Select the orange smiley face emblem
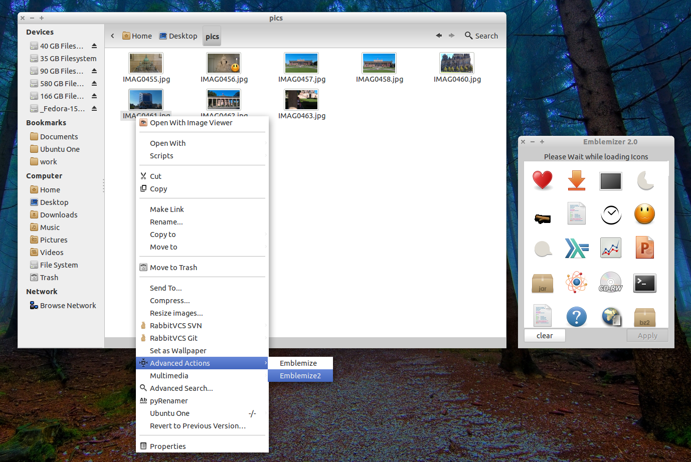 tap(644, 214)
